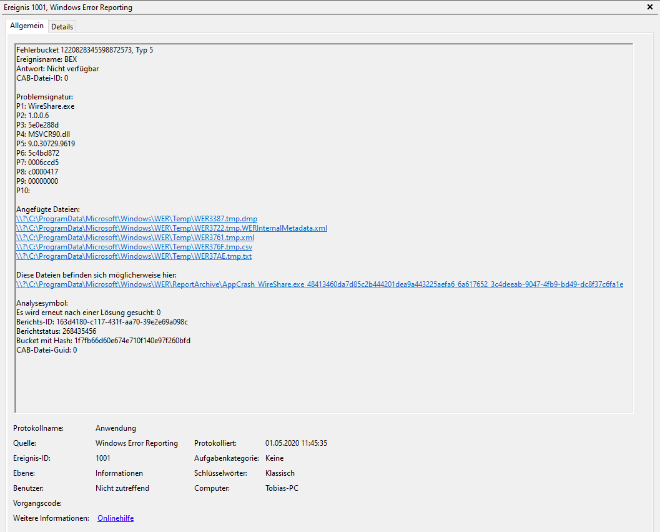Open the WER3387.tmp.dmp file link
The width and height of the screenshot is (660, 532).
pos(136,219)
